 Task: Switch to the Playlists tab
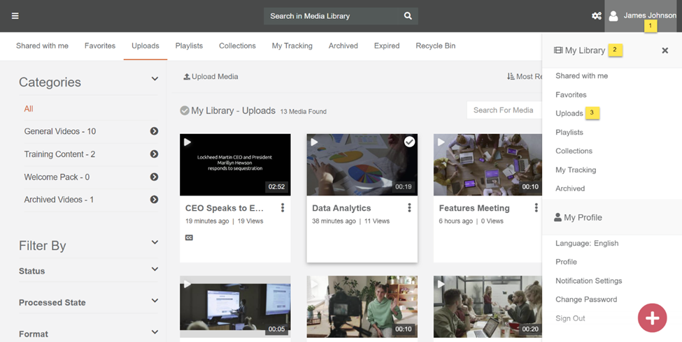tap(189, 46)
